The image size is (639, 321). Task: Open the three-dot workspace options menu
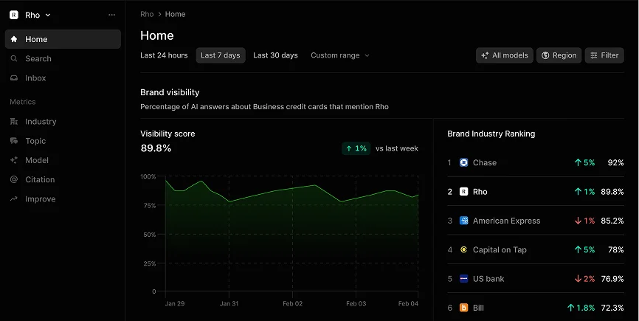pos(111,15)
